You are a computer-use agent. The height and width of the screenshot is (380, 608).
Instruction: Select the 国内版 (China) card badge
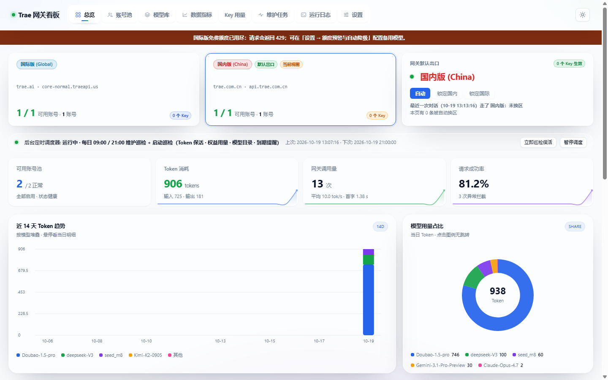click(x=233, y=65)
